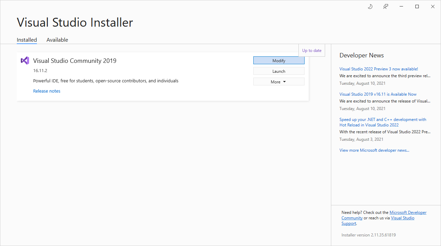Open the Visual Studio 2019 v16.11 announcement
This screenshot has height=246, width=441.
(378, 94)
